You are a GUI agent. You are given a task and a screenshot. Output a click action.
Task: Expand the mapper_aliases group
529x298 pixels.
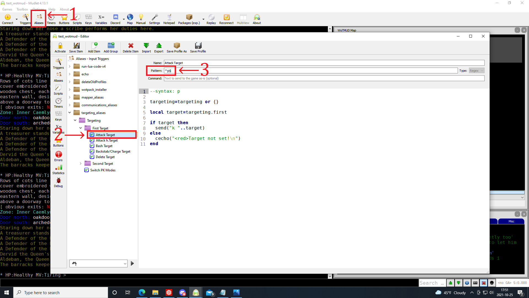point(70,97)
